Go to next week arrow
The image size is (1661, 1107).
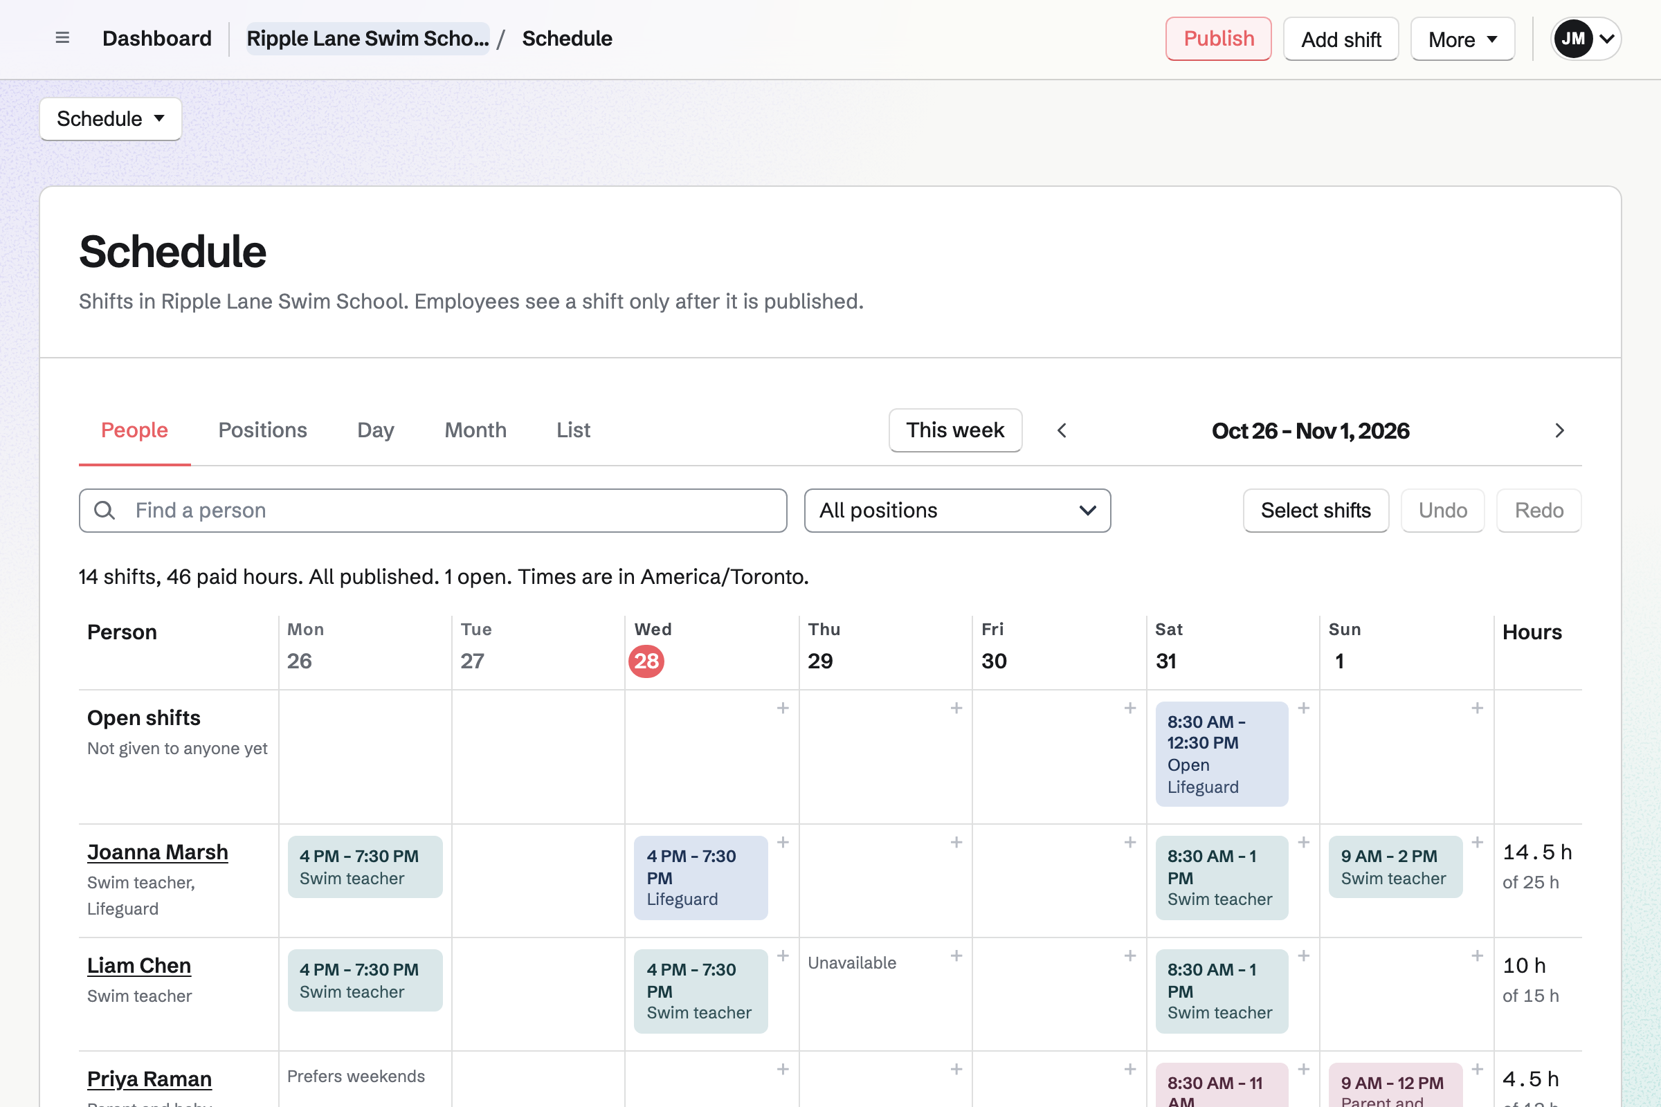pyautogui.click(x=1559, y=430)
